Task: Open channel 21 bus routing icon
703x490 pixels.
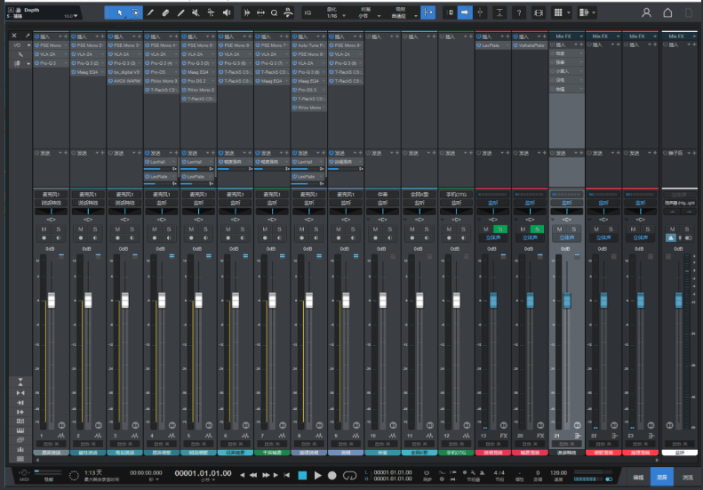Action: 578,436
